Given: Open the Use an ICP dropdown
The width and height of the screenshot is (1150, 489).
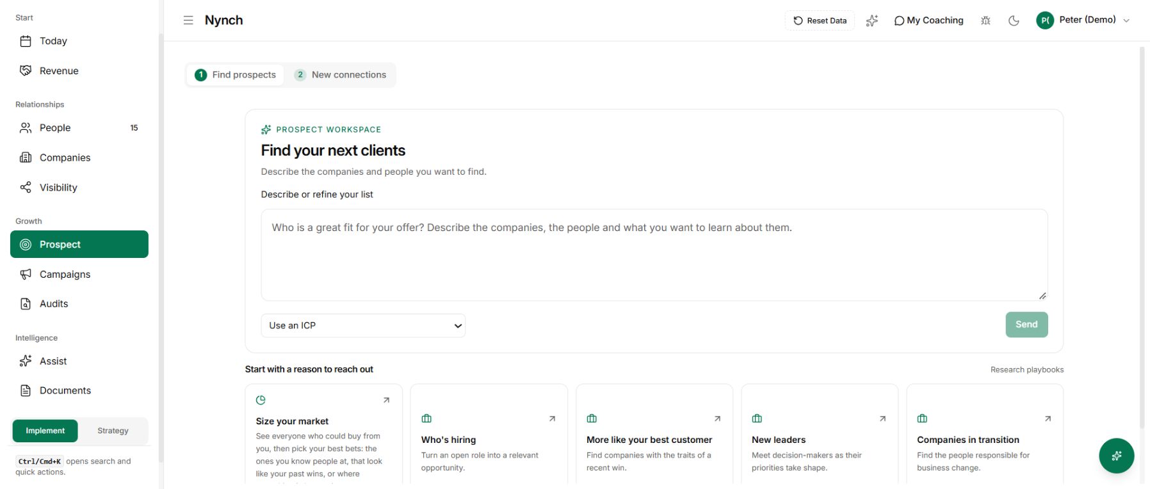Looking at the screenshot, I should (x=363, y=325).
